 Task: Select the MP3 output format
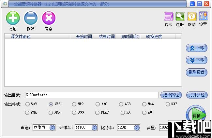[x=51, y=104]
